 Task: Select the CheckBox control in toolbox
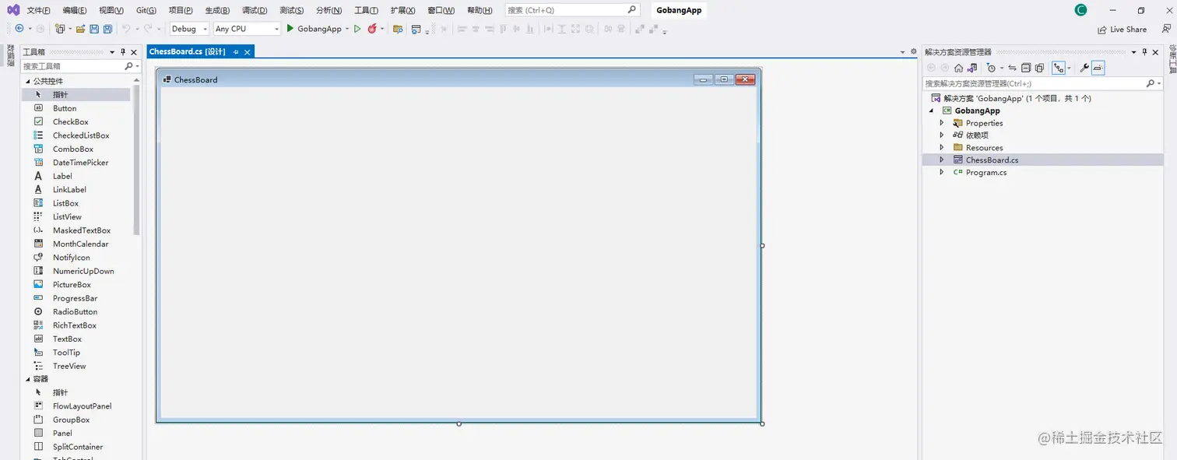[x=71, y=122]
